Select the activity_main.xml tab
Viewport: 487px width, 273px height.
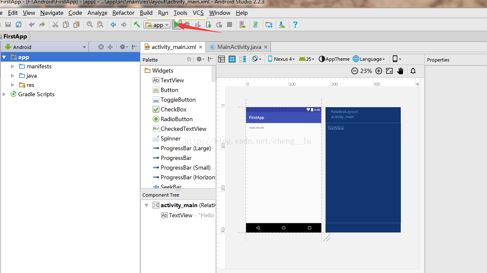pos(174,47)
